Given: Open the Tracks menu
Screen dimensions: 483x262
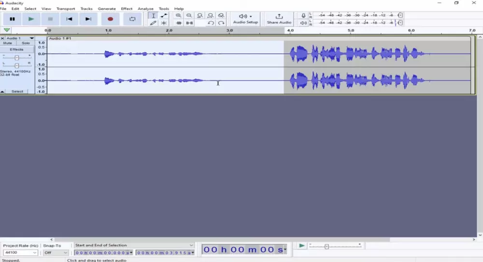Looking at the screenshot, I should (x=86, y=9).
